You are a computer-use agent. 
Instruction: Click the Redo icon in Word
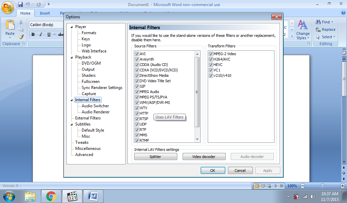tap(39, 4)
